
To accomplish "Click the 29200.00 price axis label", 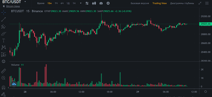I will tap(206, 16).
